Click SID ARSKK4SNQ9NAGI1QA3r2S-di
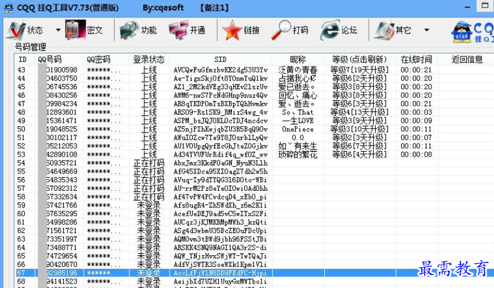The image size is (494, 288). 220,248
